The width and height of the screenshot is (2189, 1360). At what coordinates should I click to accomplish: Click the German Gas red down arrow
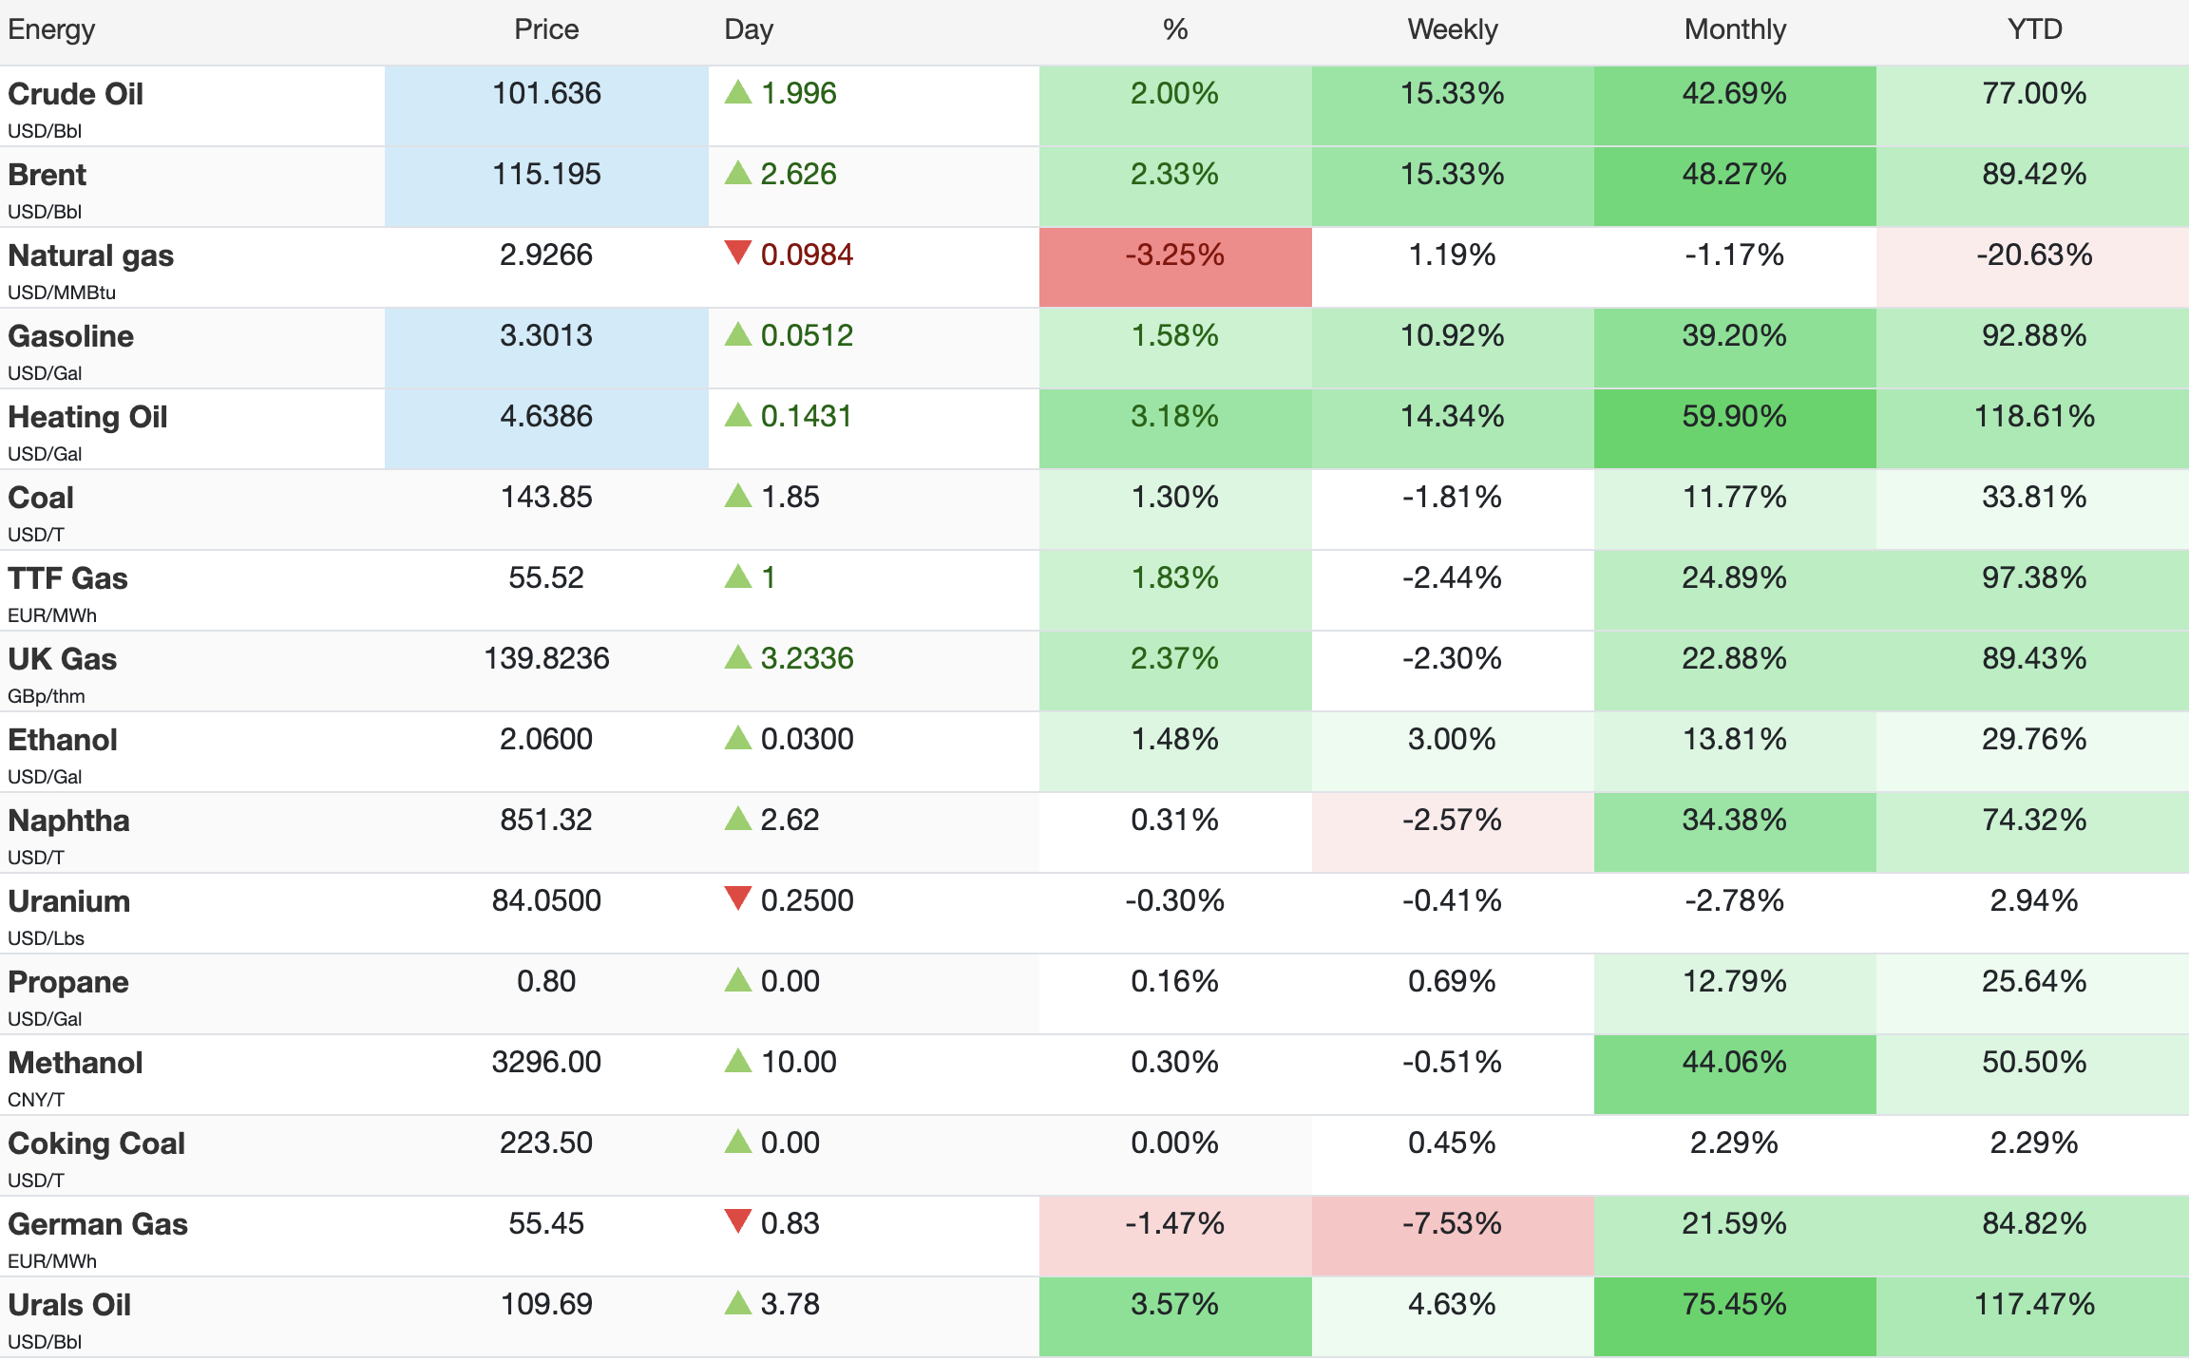click(x=737, y=1221)
